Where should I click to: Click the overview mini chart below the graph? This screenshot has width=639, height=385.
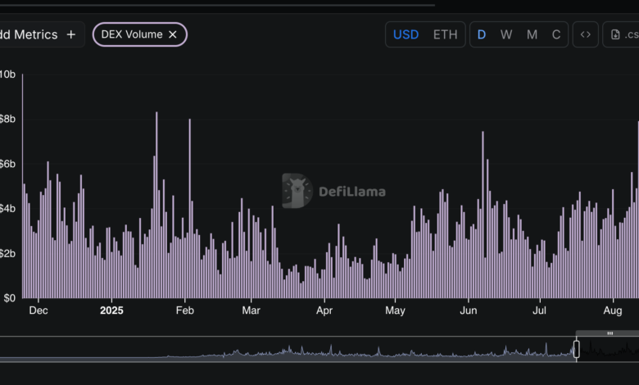coord(287,351)
